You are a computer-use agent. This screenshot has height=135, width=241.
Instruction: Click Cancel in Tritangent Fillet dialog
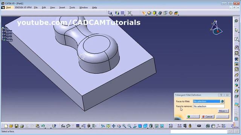point(207,117)
